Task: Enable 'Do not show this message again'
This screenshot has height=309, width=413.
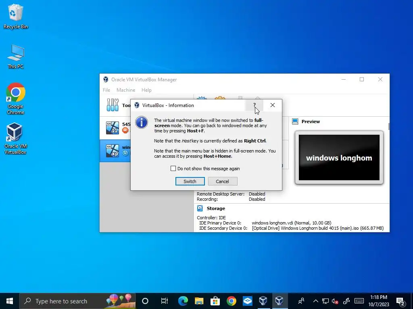Action: point(173,169)
